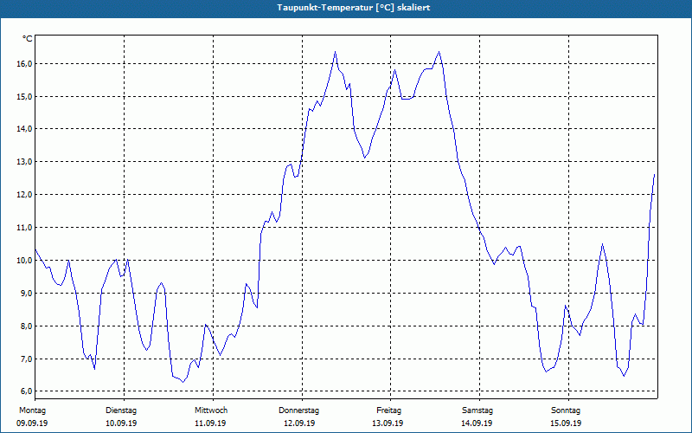Select the 15,0 y-axis value
The width and height of the screenshot is (692, 433).
click(25, 96)
